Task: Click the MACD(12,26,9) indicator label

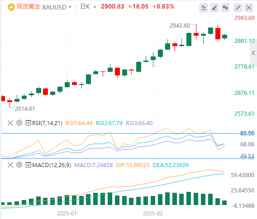Action: [x=52, y=165]
